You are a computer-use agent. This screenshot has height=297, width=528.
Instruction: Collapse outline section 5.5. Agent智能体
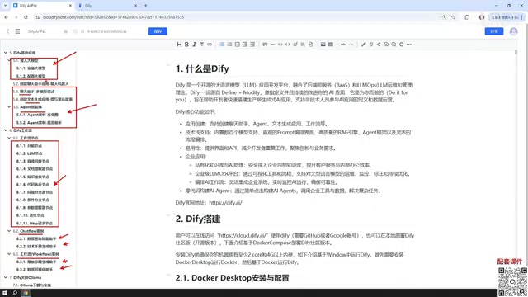9,107
